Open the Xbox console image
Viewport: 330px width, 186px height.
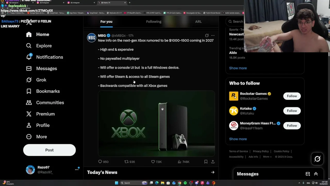(x=156, y=124)
